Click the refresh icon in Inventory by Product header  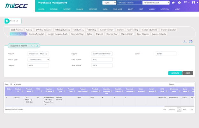(37, 46)
